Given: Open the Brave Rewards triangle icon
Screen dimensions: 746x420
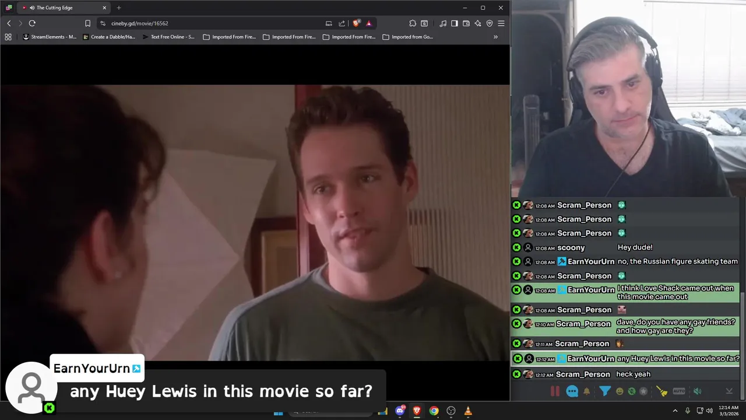Looking at the screenshot, I should pyautogui.click(x=369, y=23).
